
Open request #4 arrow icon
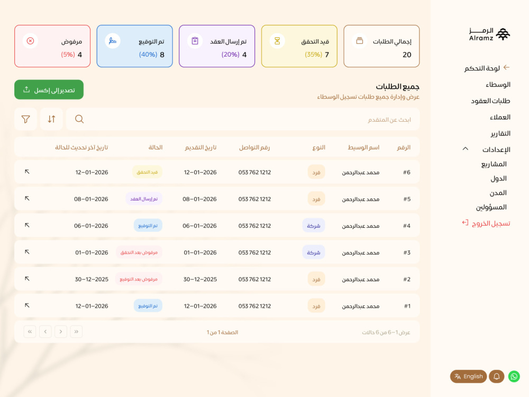pyautogui.click(x=27, y=225)
